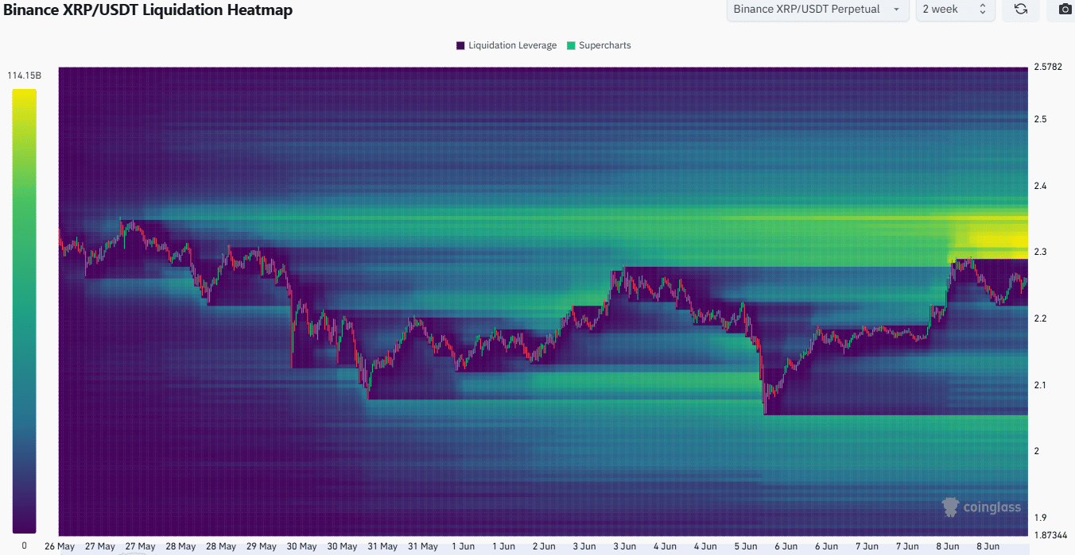Click the 2.5782 top price label

(1047, 67)
